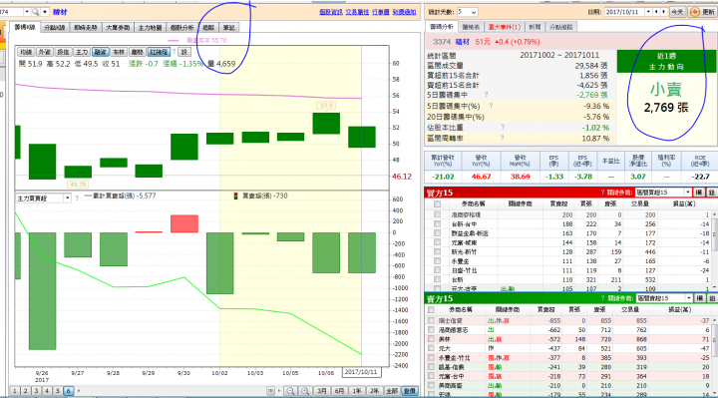The image size is (718, 398).
Task: Select the 全部 time range button
Action: [392, 391]
